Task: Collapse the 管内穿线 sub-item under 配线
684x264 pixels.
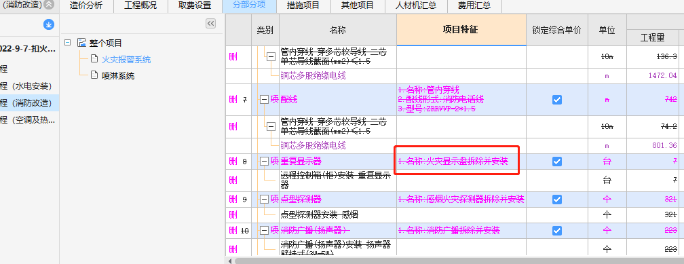Action: [x=271, y=126]
